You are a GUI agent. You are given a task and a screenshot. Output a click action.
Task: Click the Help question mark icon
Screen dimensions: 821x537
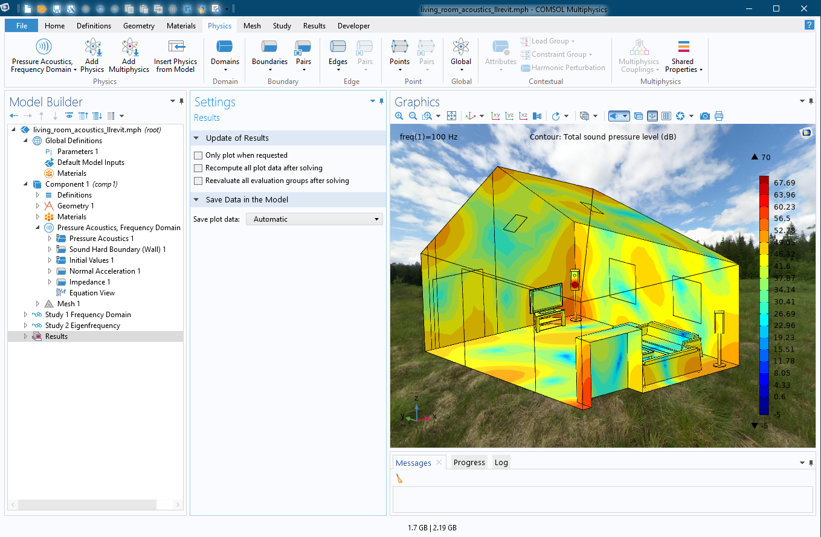click(810, 25)
